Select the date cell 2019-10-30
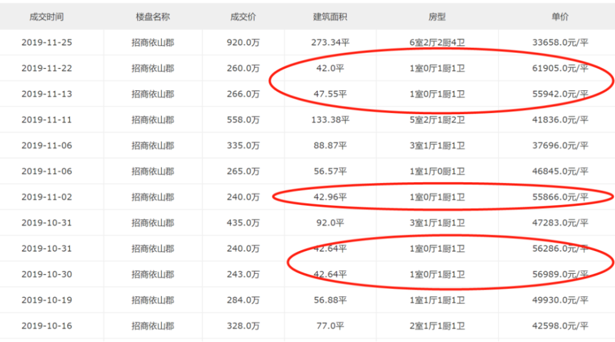This screenshot has width=615, height=342. (47, 274)
